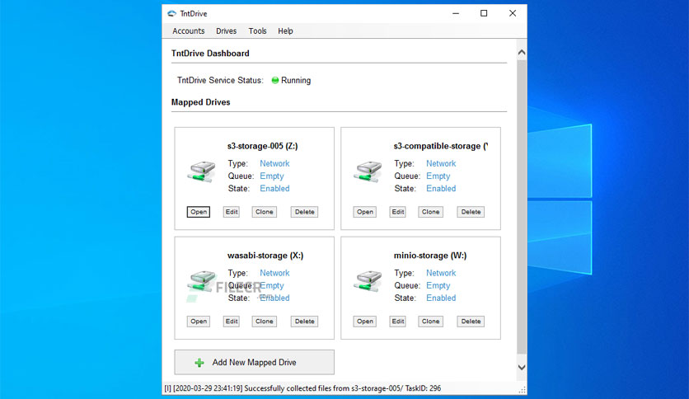Clone the minio-storage (W:) drive
Viewport: 689px width, 399px height.
[x=430, y=322]
